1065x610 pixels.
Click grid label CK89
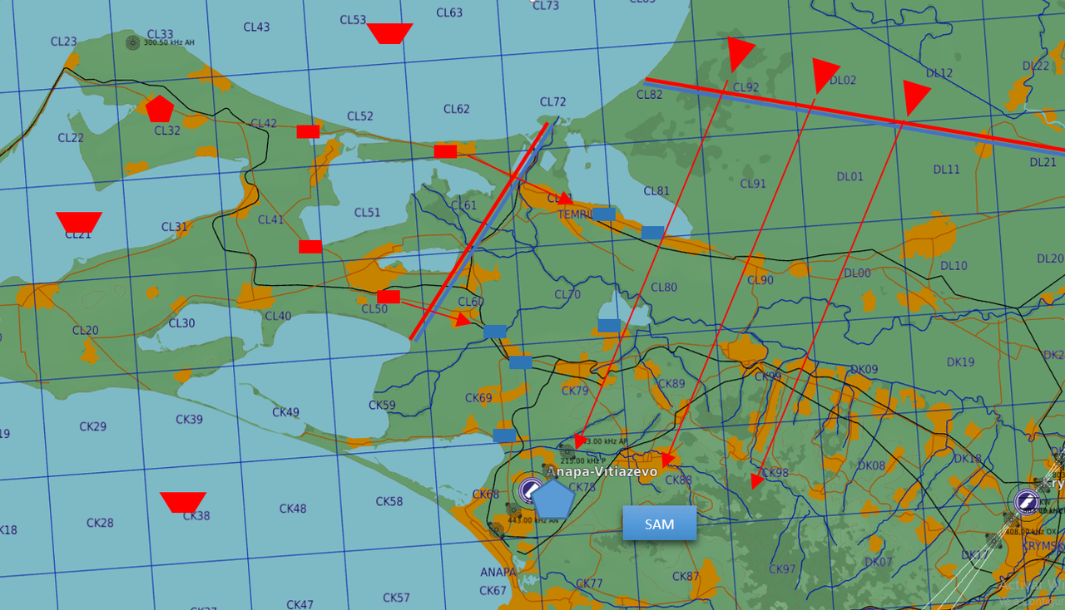tap(671, 383)
